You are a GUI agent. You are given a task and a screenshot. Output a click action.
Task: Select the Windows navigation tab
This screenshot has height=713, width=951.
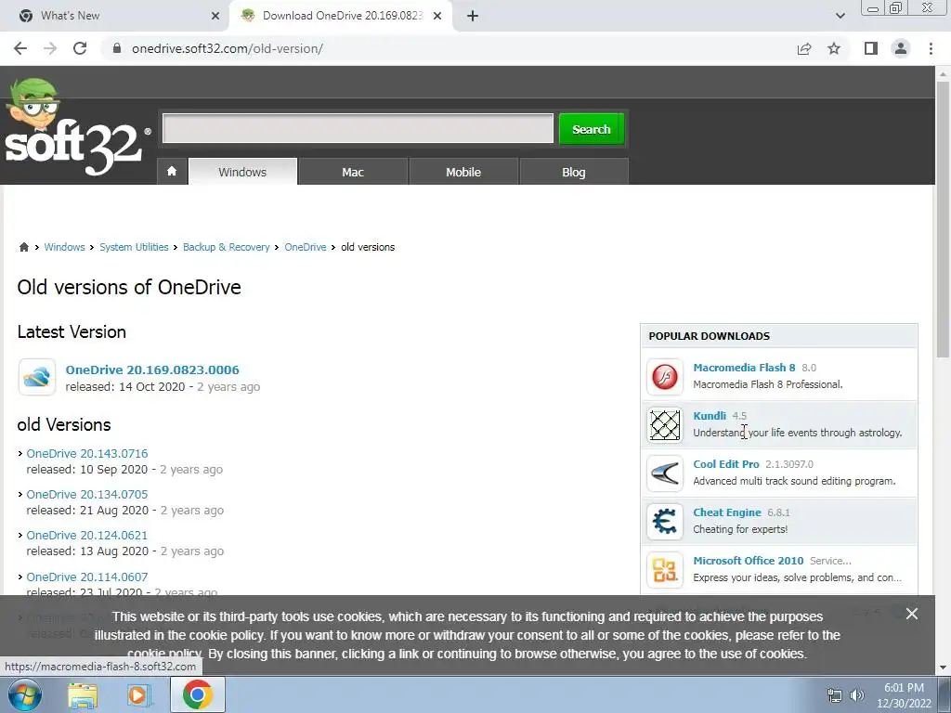coord(242,172)
